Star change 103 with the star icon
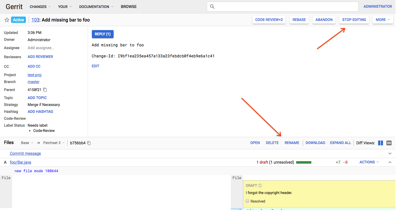The height and width of the screenshot is (210, 396). pos(7,20)
